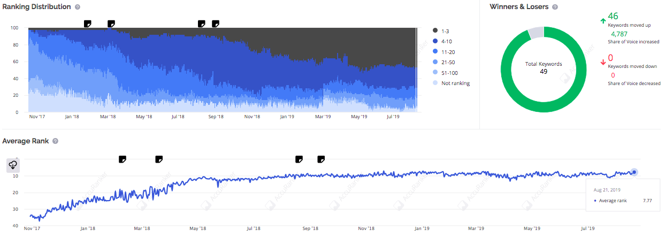Click the grey segment of the donut chart
This screenshot has width=665, height=237.
536,33
